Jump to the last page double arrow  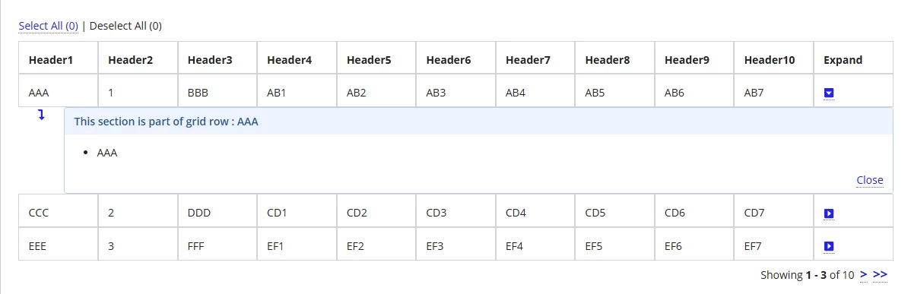881,274
